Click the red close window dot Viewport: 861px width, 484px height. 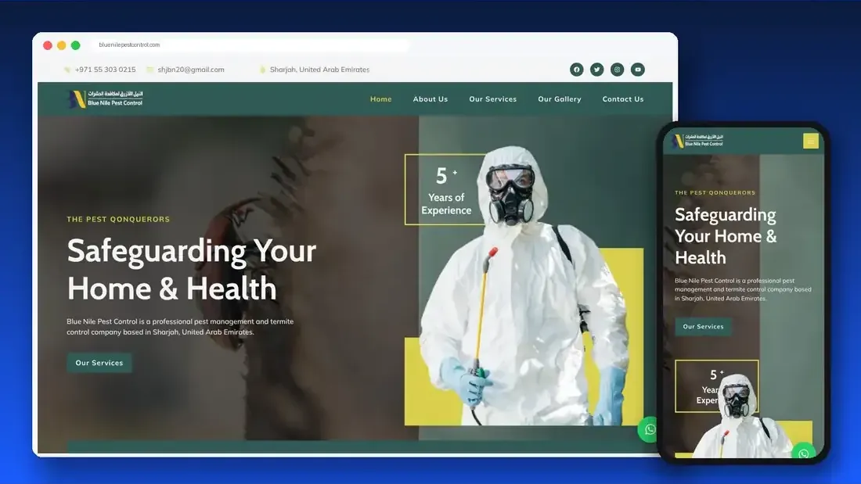pos(48,45)
